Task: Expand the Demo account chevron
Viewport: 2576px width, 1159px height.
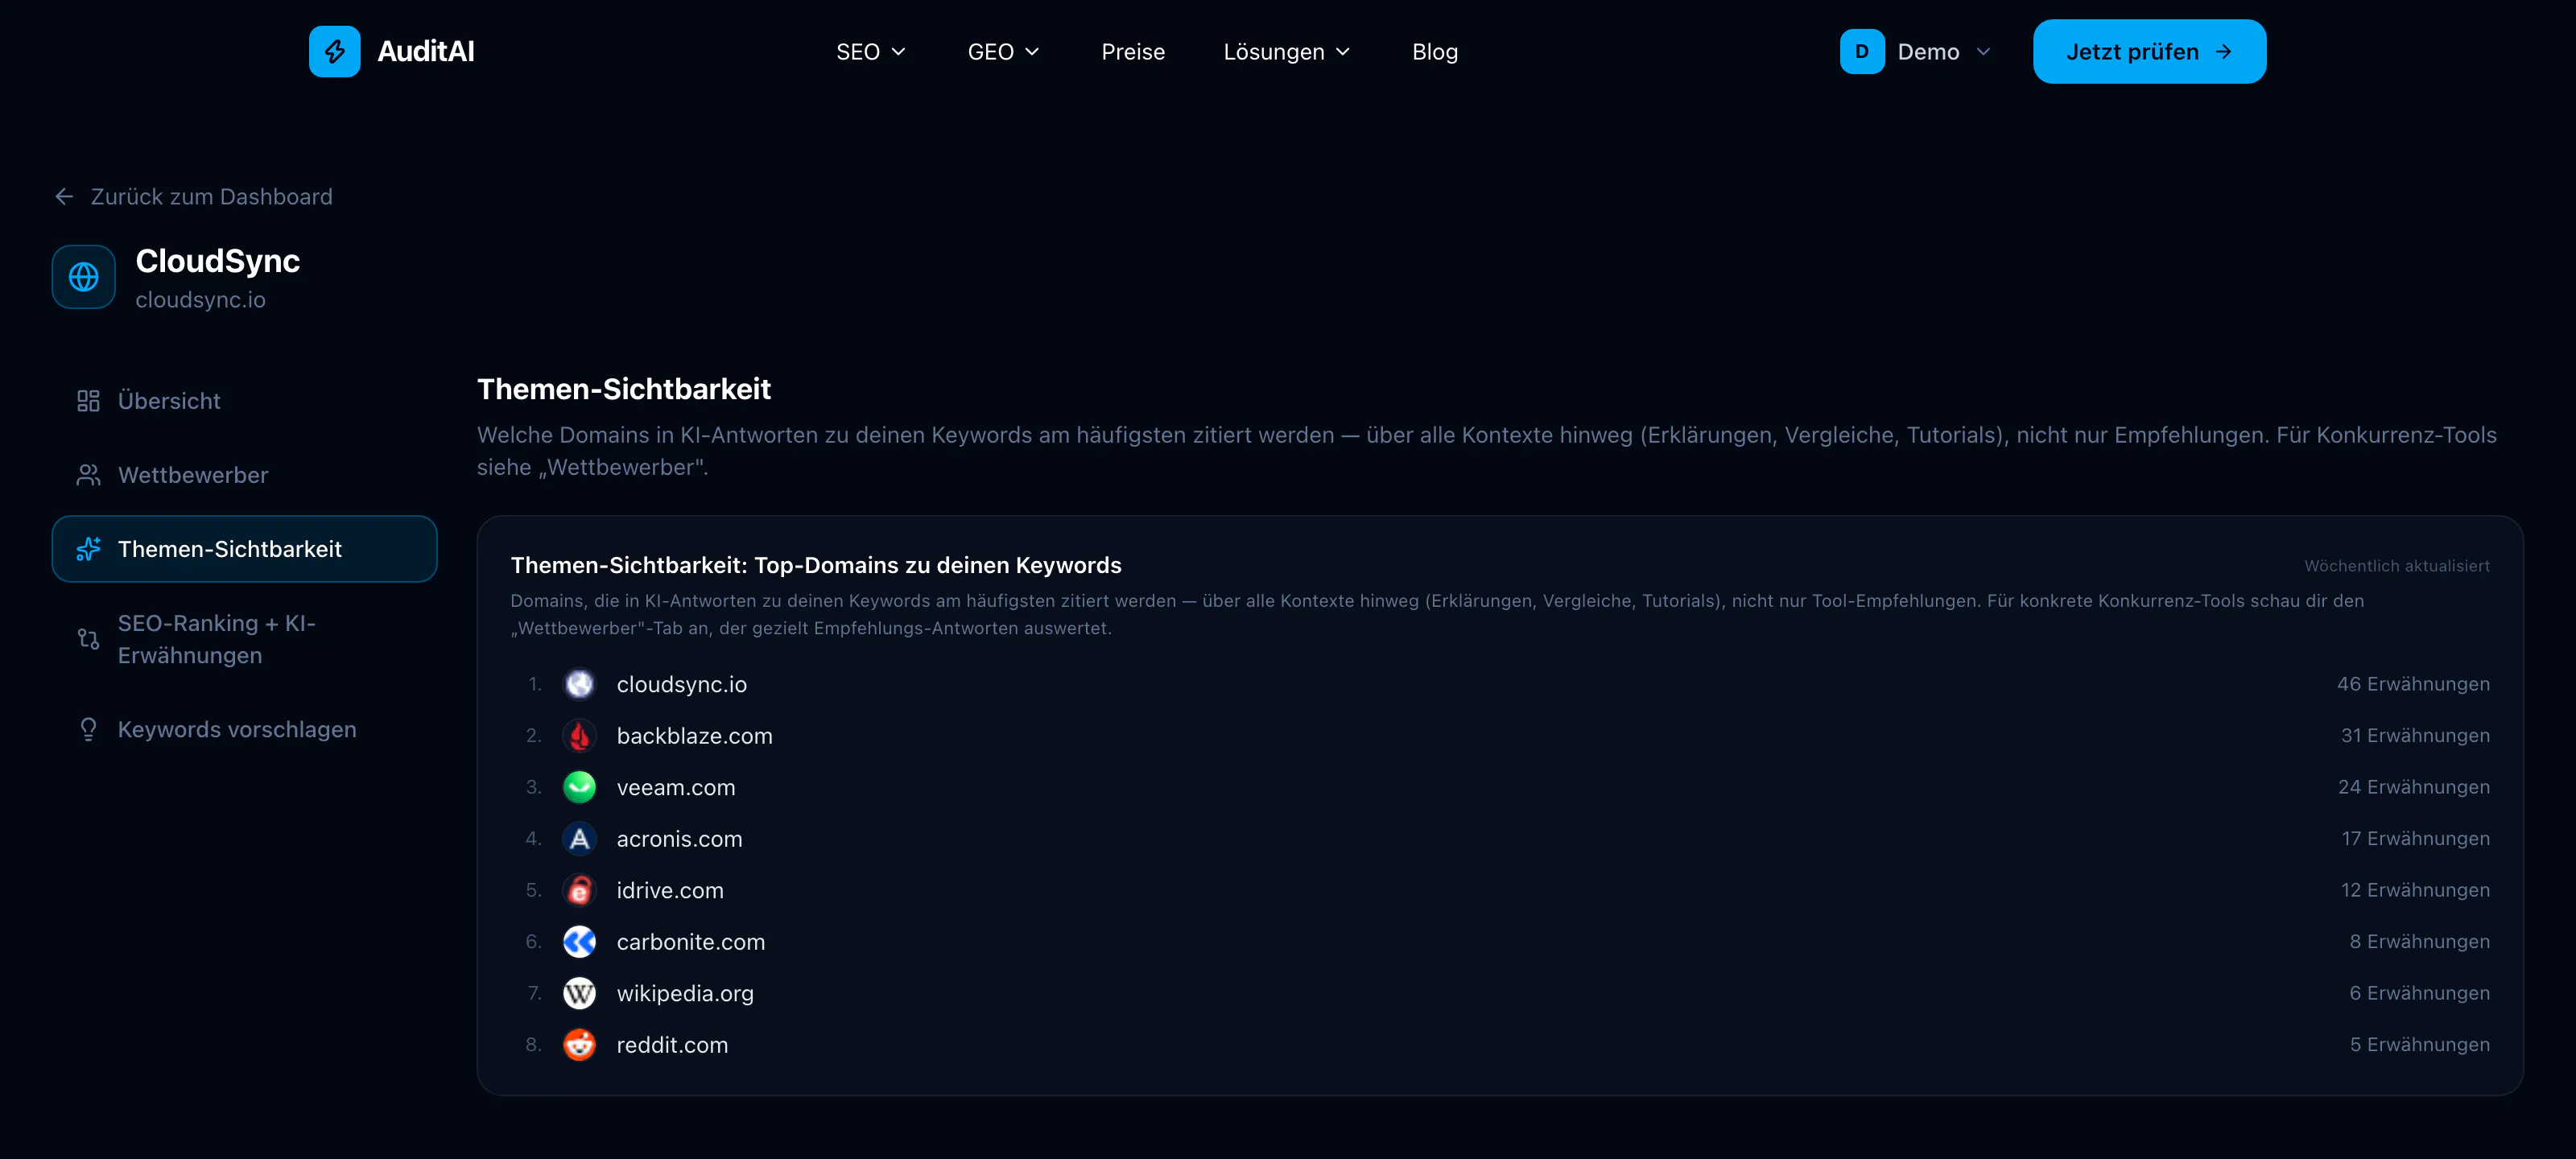Action: [x=1983, y=51]
